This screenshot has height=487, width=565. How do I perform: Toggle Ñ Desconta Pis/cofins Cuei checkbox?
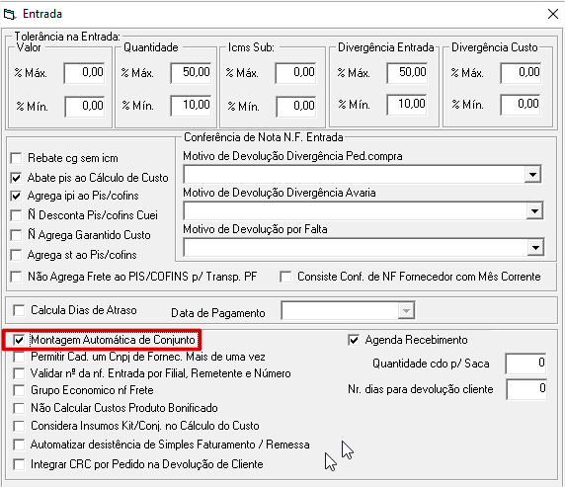tap(16, 215)
